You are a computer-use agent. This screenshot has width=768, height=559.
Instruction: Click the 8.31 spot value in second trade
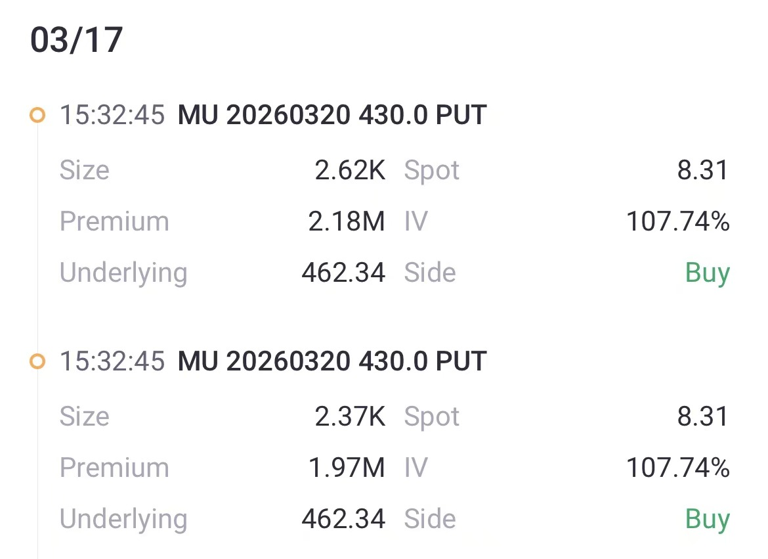pos(702,416)
